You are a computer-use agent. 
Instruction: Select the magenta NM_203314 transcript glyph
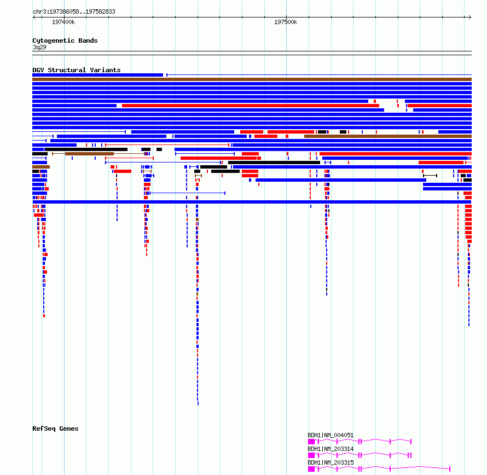coord(360,455)
